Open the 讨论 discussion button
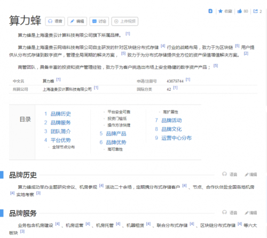 click(x=99, y=21)
